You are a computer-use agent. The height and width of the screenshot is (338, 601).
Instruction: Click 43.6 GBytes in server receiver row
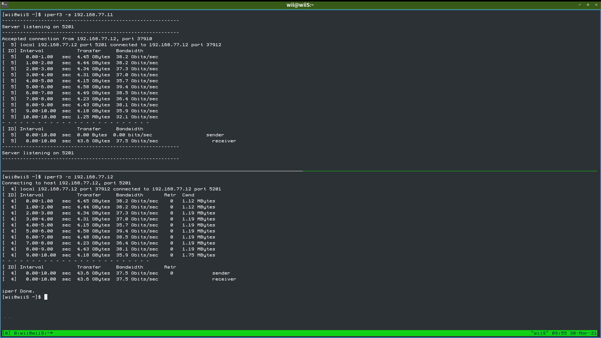94,141
